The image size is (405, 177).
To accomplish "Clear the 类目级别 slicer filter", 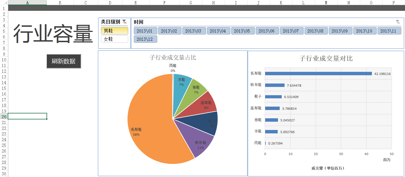I will click(x=124, y=22).
